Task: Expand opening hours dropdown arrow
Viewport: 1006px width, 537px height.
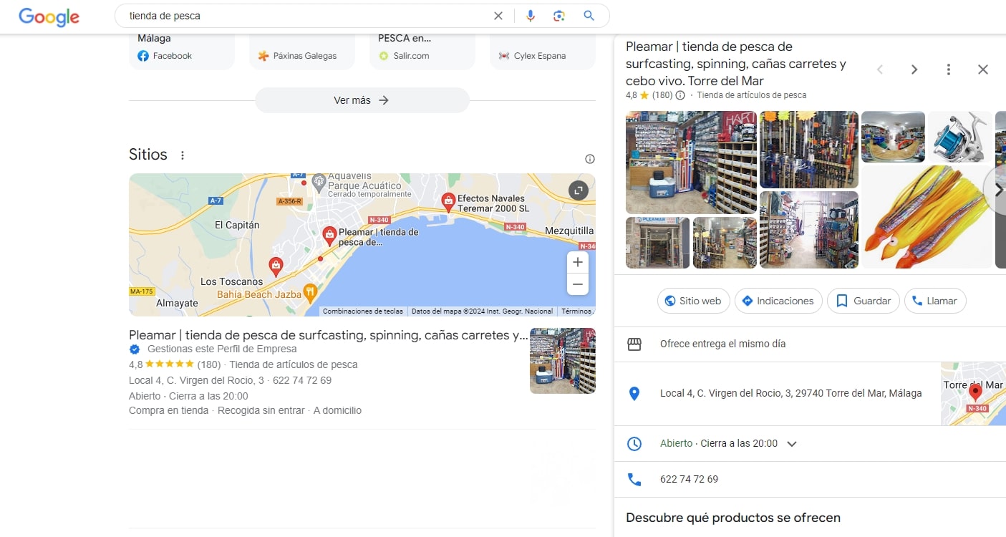Action: tap(792, 444)
